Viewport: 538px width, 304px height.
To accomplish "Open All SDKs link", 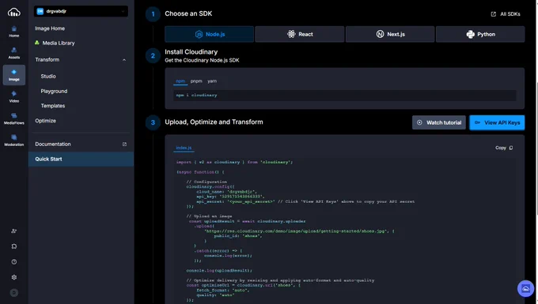I will [506, 14].
